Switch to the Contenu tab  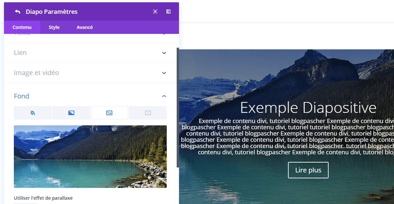click(x=22, y=27)
